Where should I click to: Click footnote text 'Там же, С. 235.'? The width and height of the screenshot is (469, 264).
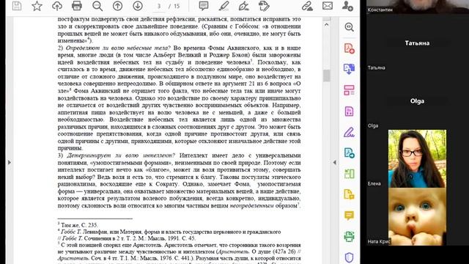click(79, 225)
